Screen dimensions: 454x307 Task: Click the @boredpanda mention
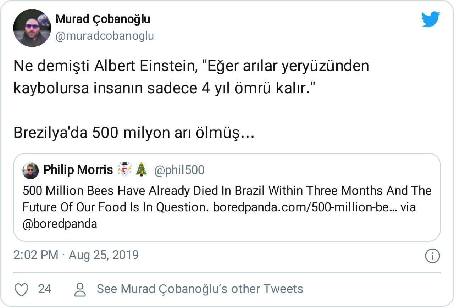(60, 224)
